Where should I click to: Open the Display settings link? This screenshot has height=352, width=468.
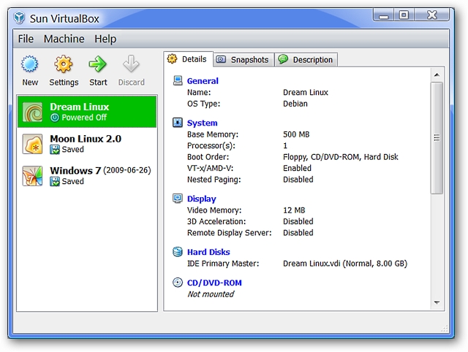click(x=202, y=199)
